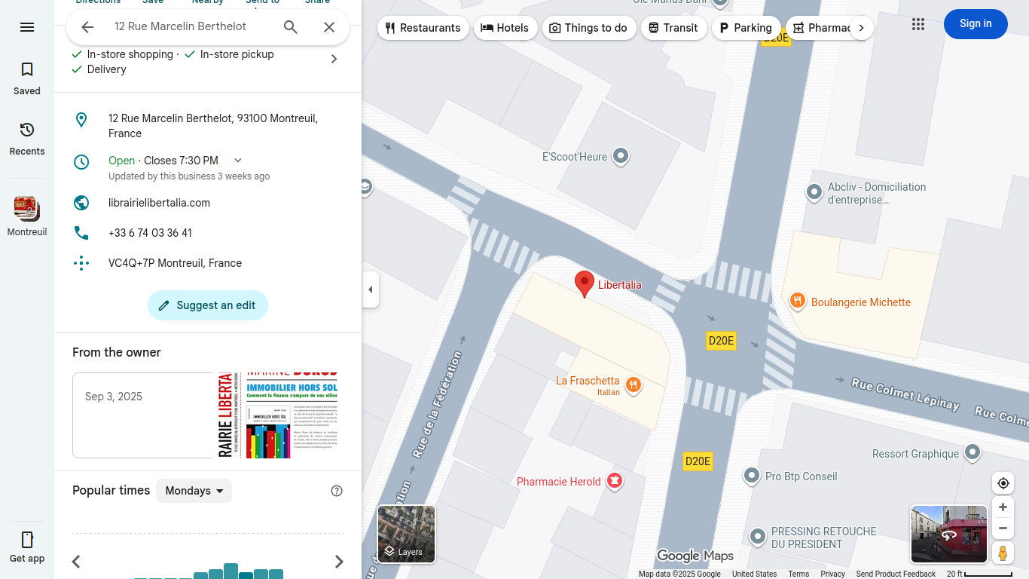Viewport: 1029px width, 579px height.
Task: Click Pro Btp Conseil marker
Action: click(751, 476)
